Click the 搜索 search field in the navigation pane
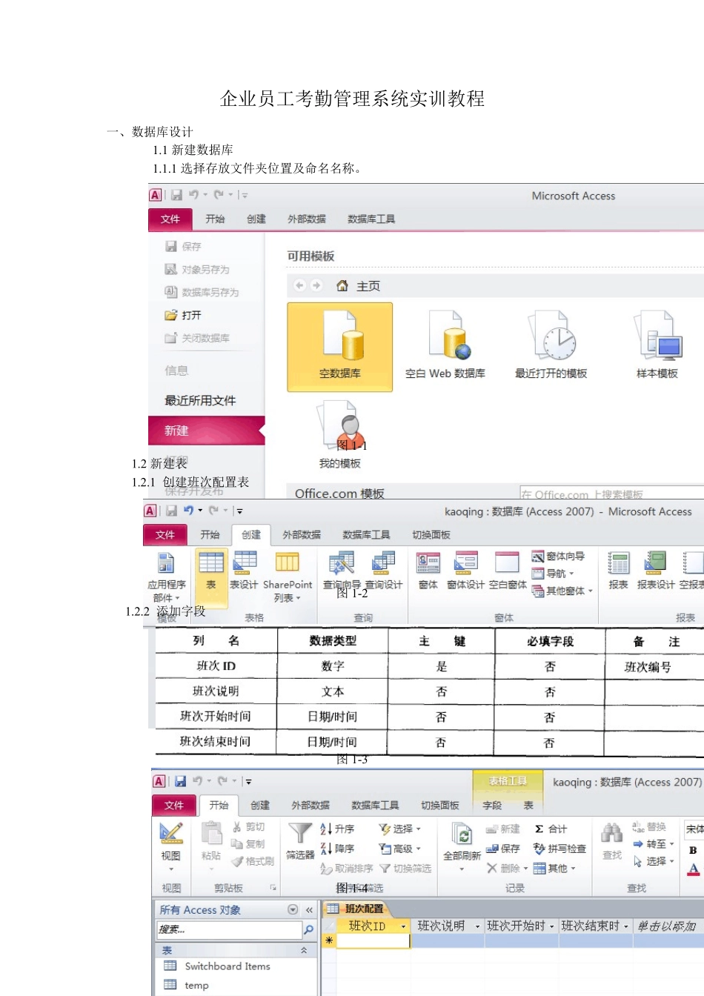This screenshot has width=704, height=996. pos(230,929)
